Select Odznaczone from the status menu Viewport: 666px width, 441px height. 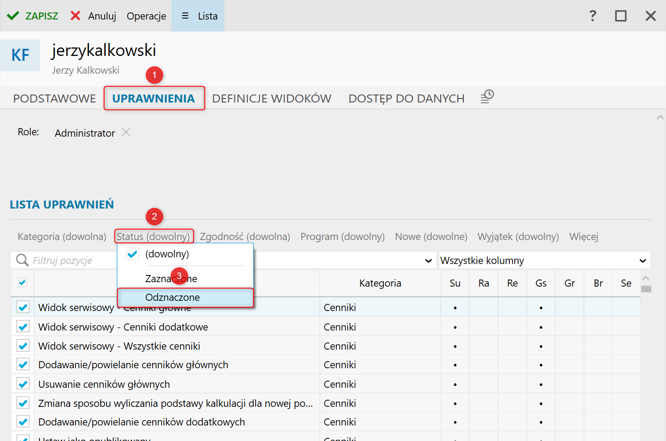pos(173,297)
